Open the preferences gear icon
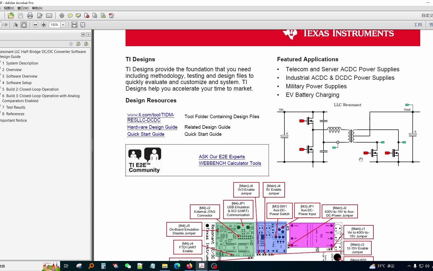This screenshot has width=433, height=271. click(x=62, y=16)
